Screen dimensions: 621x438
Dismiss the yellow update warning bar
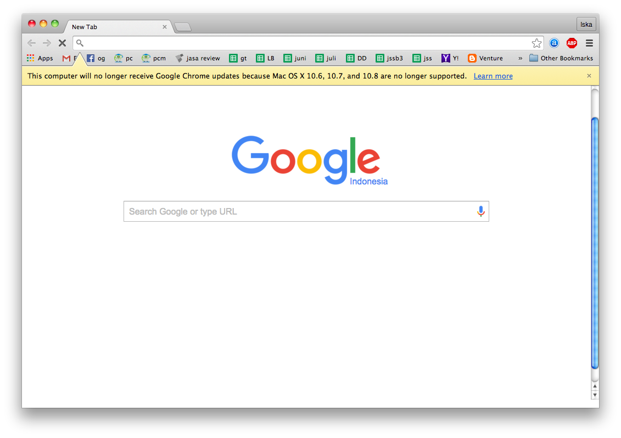pyautogui.click(x=589, y=76)
